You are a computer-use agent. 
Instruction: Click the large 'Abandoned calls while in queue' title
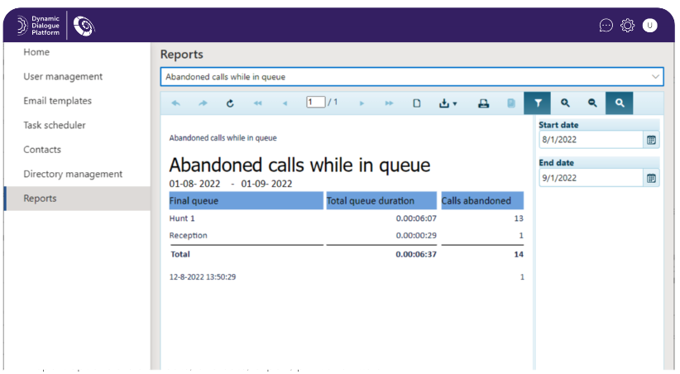[299, 165]
